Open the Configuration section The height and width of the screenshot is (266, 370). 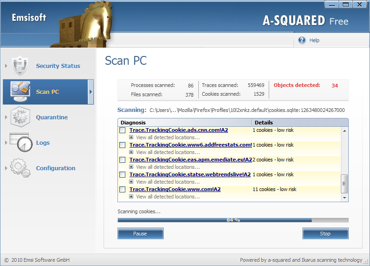(x=55, y=168)
